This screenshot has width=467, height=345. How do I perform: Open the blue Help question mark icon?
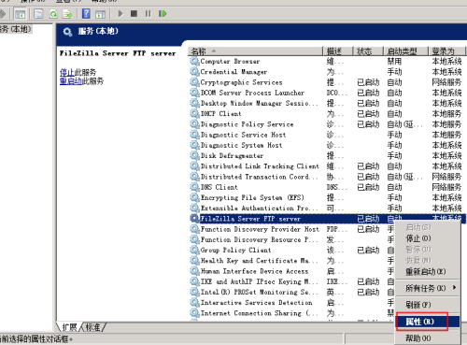click(x=86, y=14)
